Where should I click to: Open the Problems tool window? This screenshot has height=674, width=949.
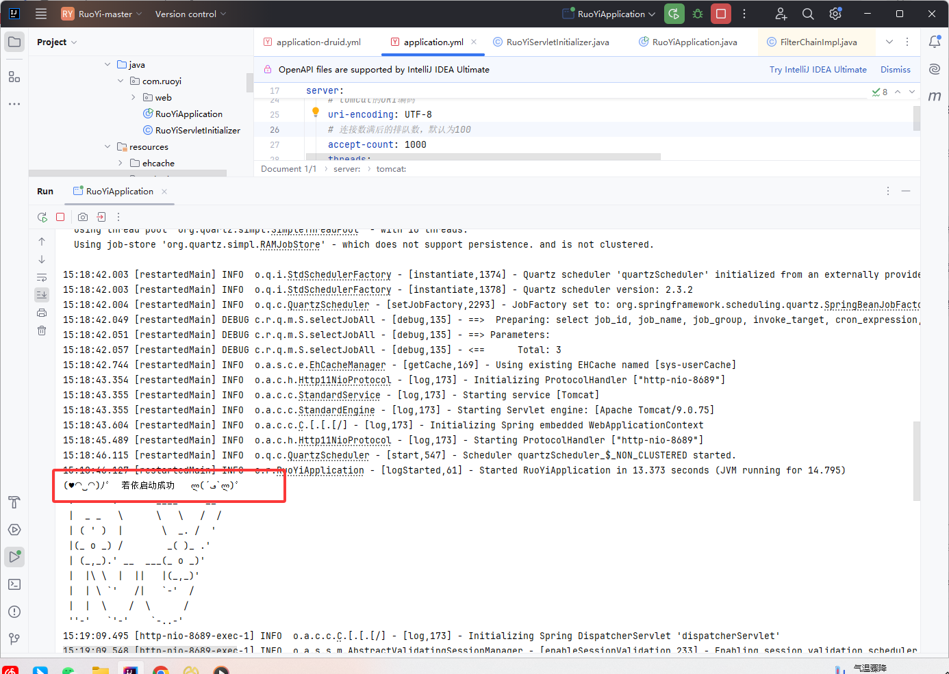click(x=14, y=612)
